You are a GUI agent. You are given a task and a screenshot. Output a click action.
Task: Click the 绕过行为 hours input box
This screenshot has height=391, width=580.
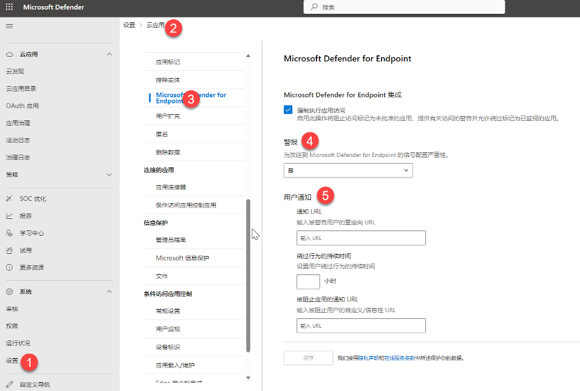[x=308, y=282]
